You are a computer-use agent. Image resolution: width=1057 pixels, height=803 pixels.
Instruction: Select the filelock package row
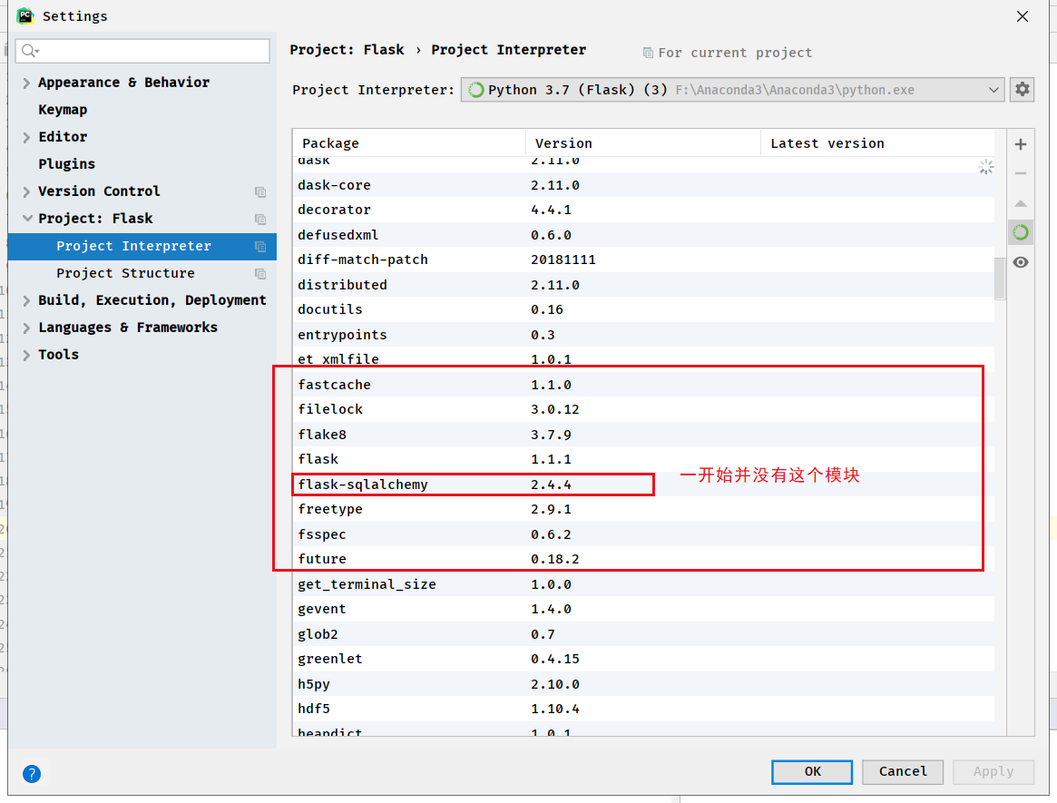coord(644,409)
